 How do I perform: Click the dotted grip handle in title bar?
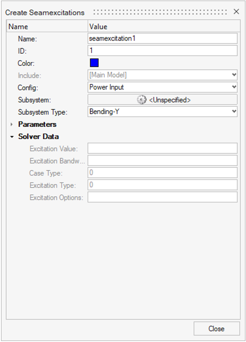pos(160,12)
